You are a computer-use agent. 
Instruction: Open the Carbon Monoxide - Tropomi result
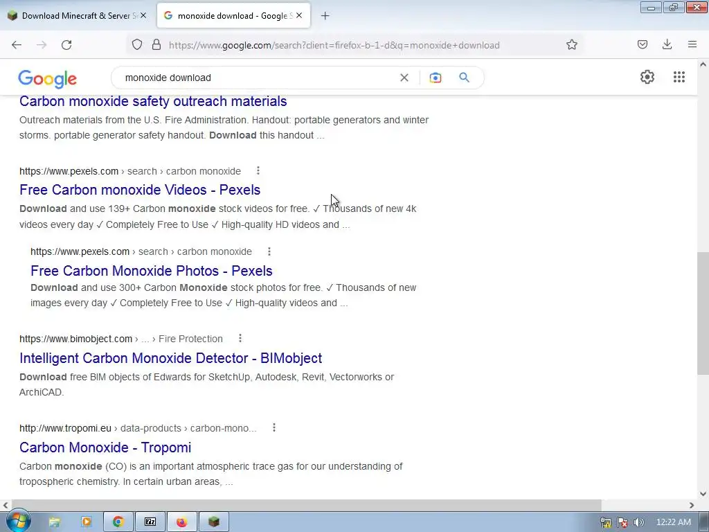pyautogui.click(x=105, y=447)
